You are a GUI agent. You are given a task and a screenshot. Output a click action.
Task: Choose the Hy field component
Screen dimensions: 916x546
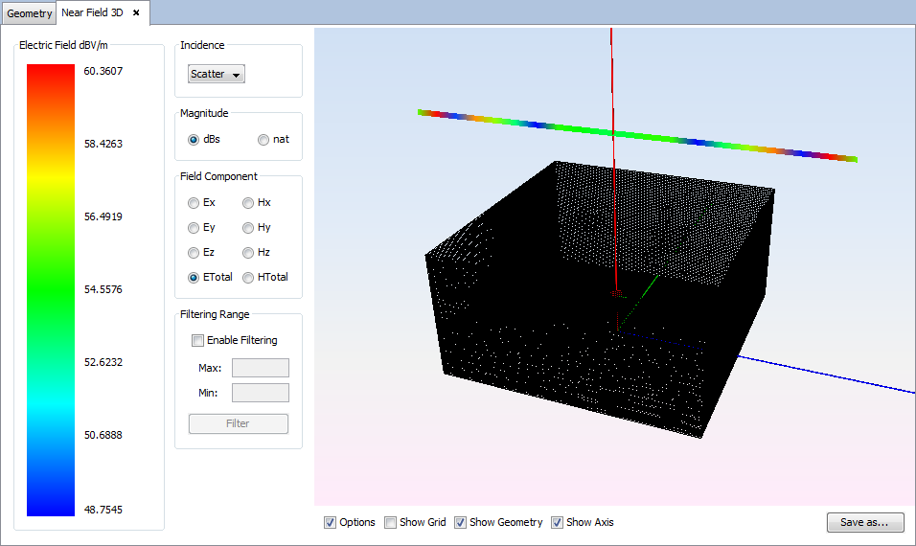click(249, 228)
